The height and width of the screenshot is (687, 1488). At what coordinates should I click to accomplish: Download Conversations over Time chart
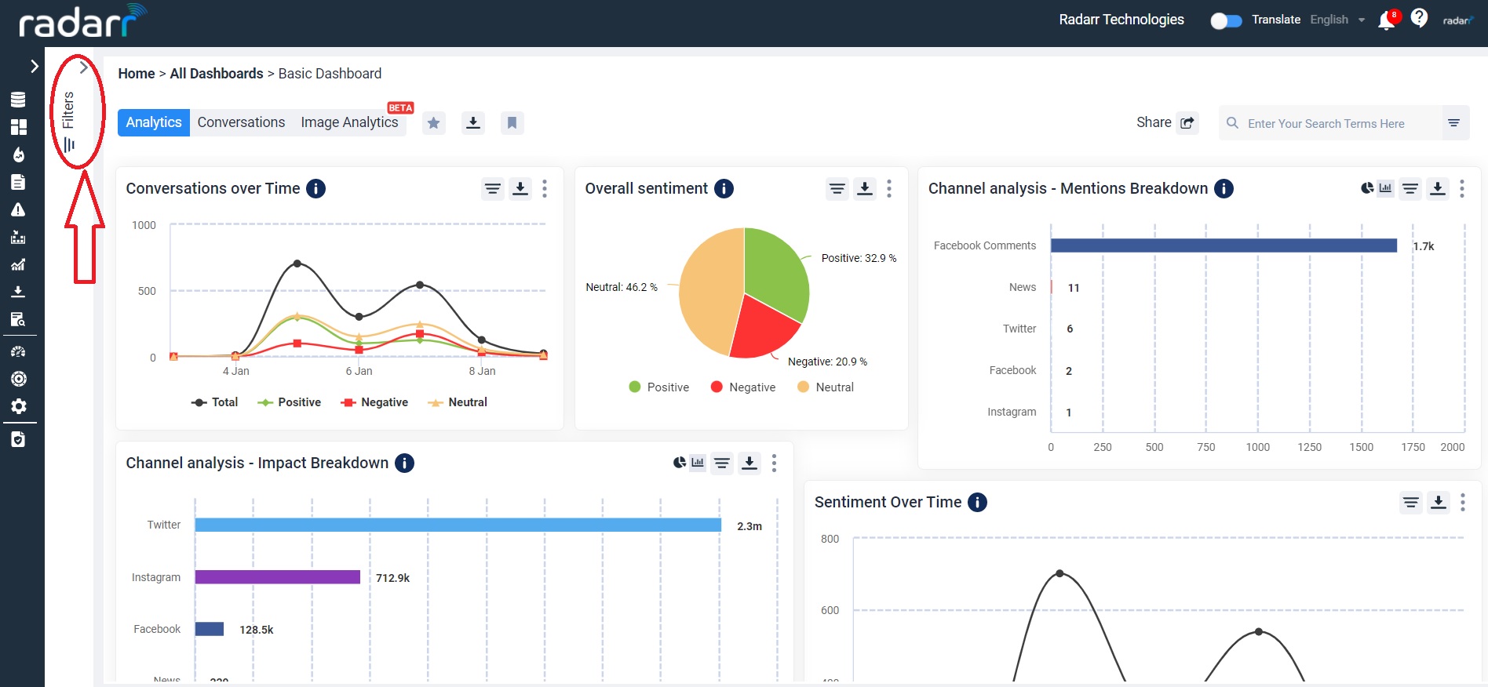pos(520,188)
